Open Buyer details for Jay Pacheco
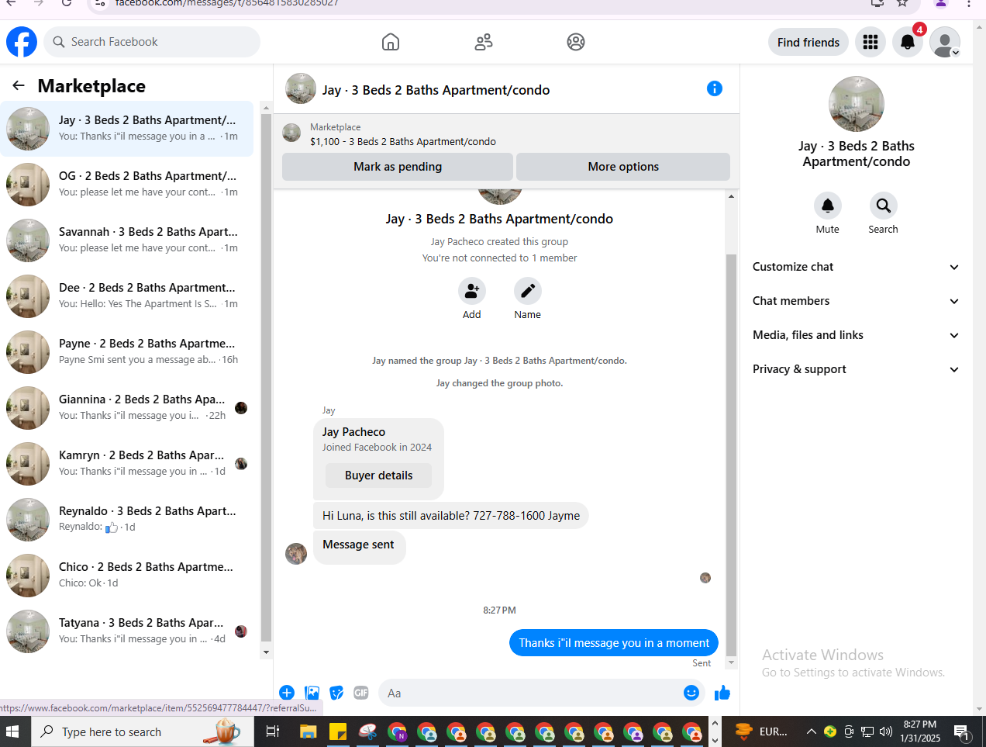 click(378, 476)
